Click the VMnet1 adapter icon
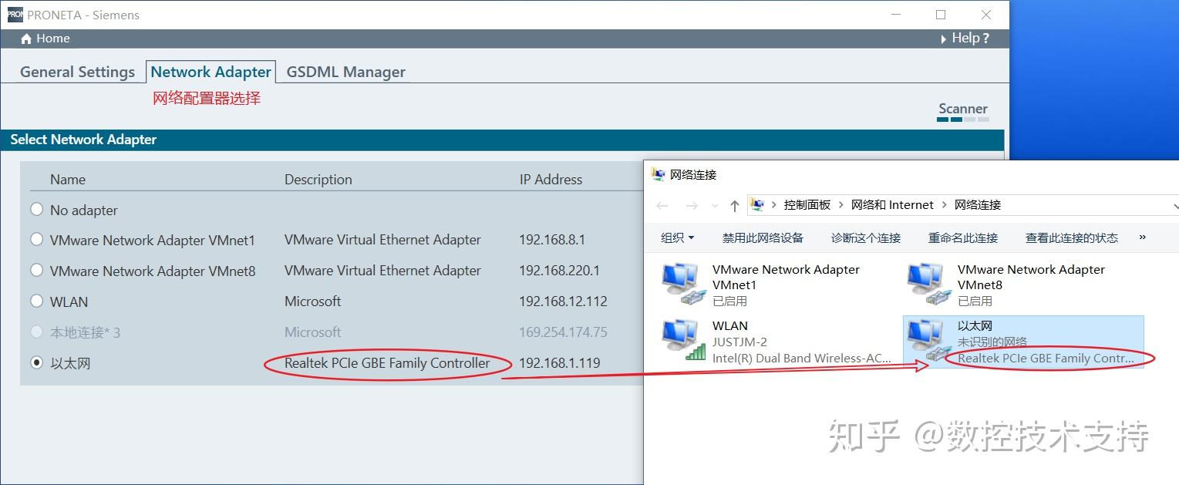The image size is (1179, 485). (x=681, y=283)
